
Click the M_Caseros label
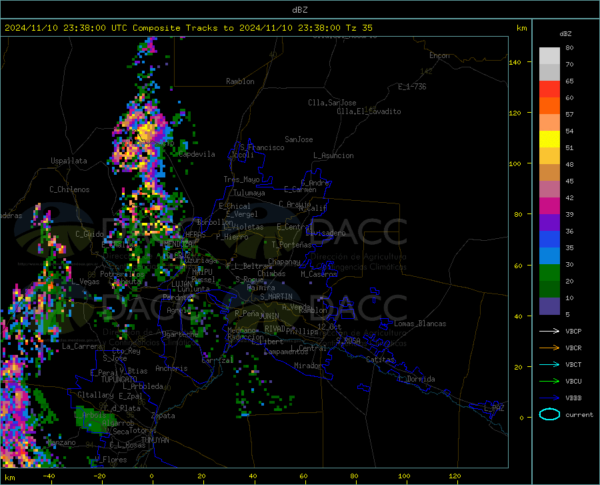pos(319,274)
